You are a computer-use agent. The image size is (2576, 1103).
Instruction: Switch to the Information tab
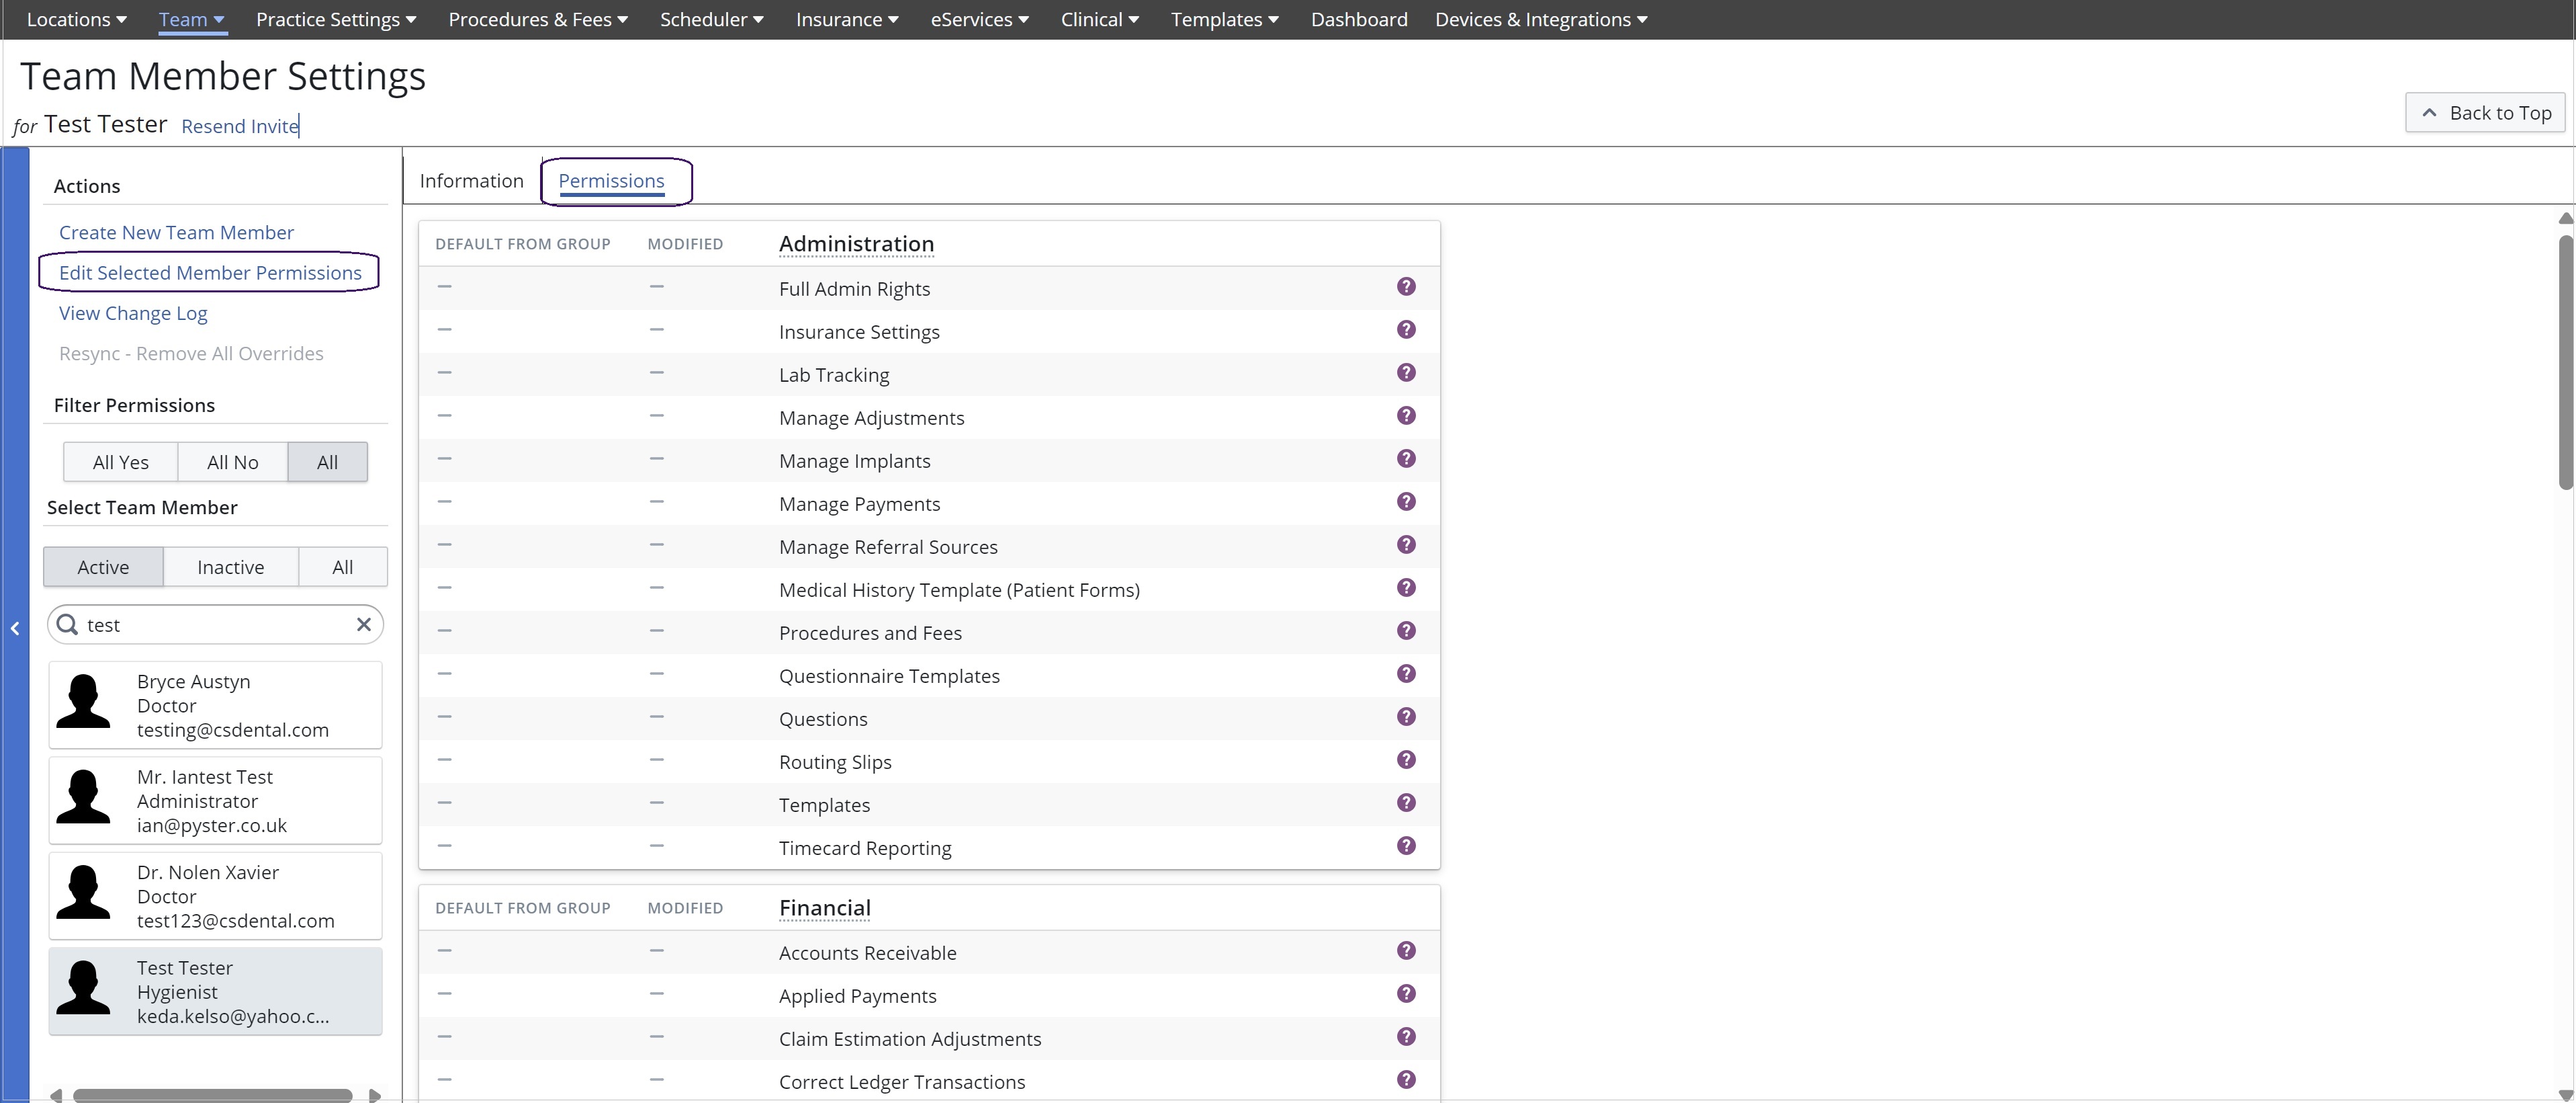tap(472, 181)
